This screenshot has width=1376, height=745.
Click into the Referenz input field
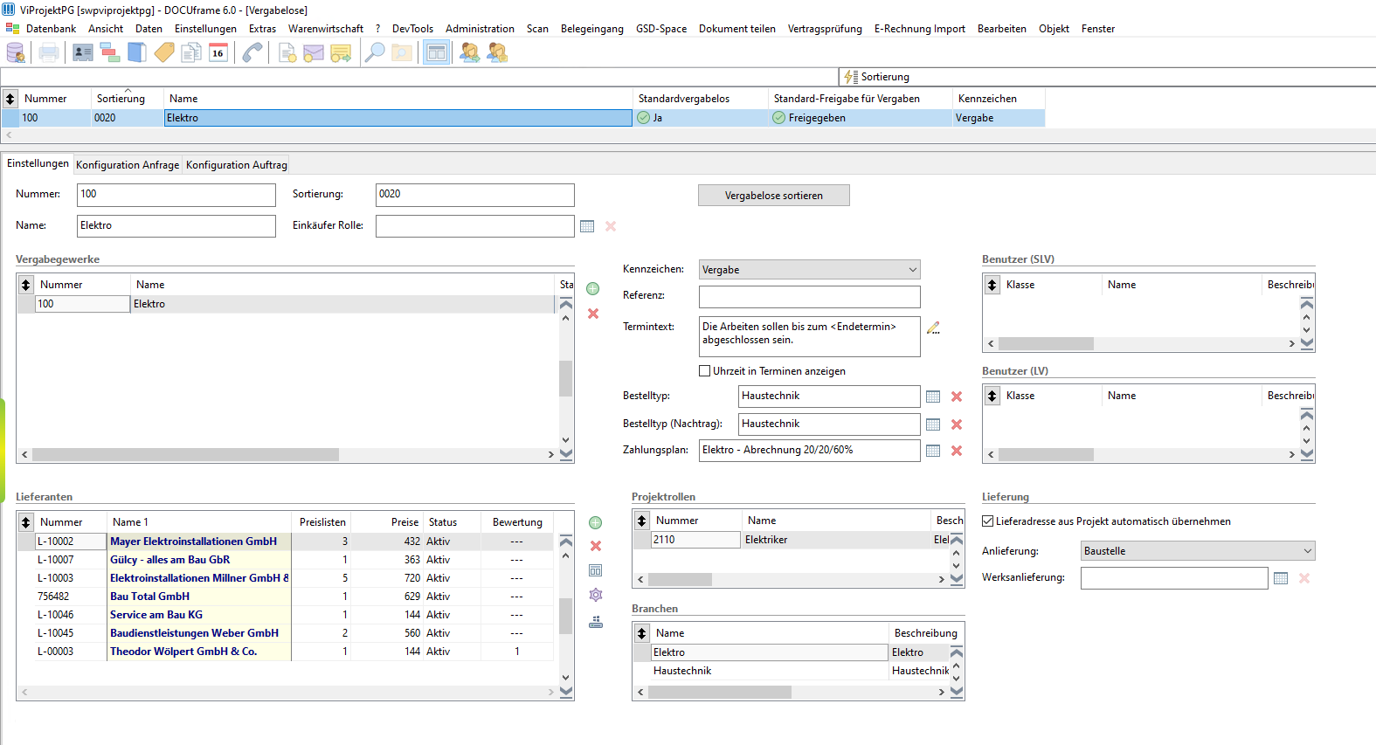pyautogui.click(x=809, y=297)
